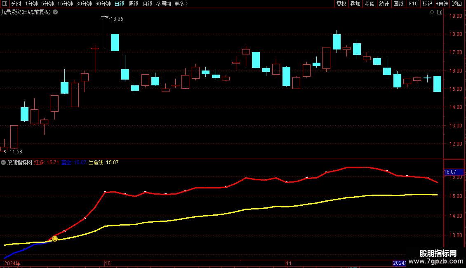Image resolution: width=466 pixels, height=268 pixels.
Task: Open 统计 statistics
Action: coord(384,4)
